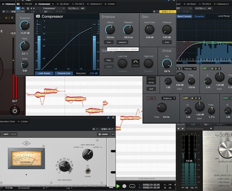Click the Makeup gain knob
The image size is (232, 191).
click(x=167, y=30)
